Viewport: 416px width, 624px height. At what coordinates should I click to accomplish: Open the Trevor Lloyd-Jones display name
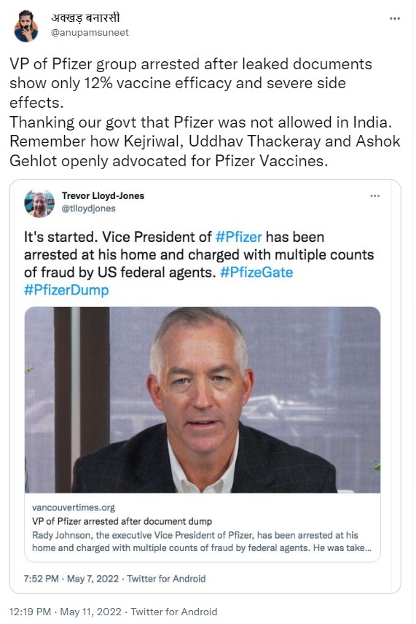tap(103, 196)
